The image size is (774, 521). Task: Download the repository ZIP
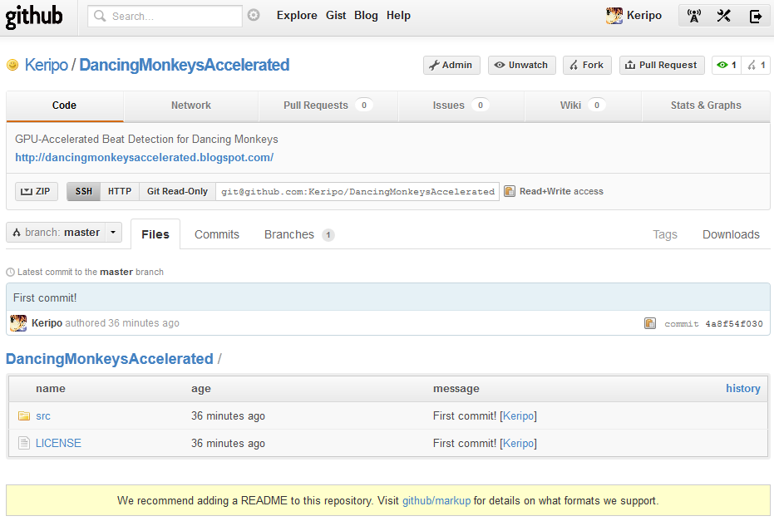click(x=36, y=191)
